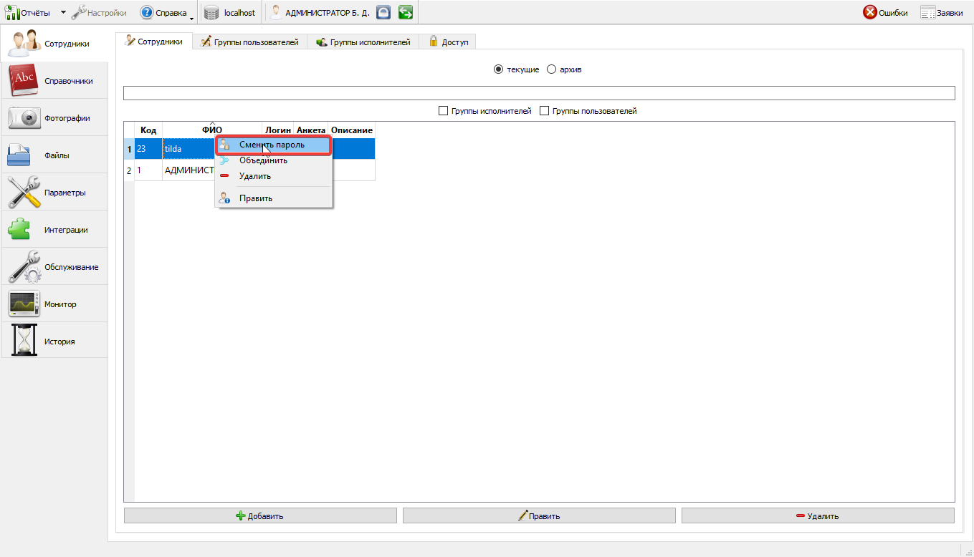Select the АДМИНИСТ employee row name
Viewport: 974px width, 557px height.
(189, 170)
